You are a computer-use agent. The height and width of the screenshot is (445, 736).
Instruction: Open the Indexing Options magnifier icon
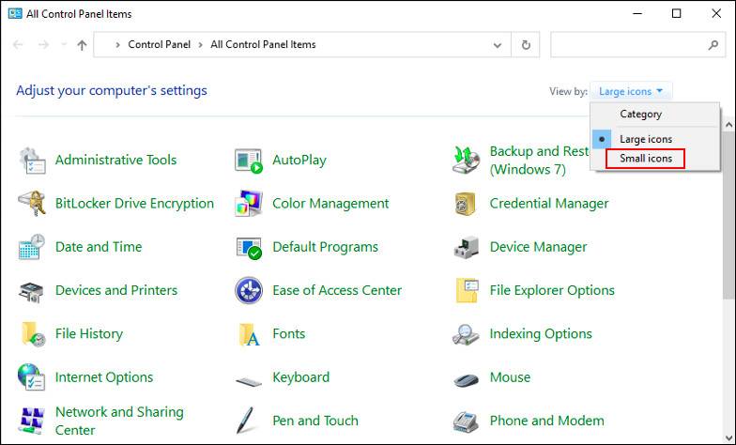click(x=466, y=334)
